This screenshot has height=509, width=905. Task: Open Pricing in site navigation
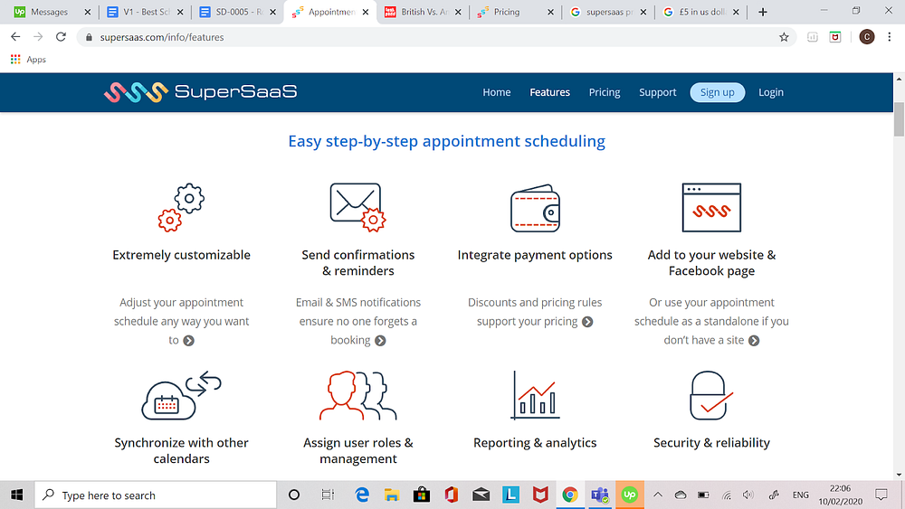coord(605,92)
